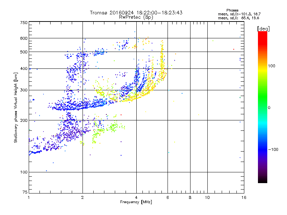
Task: Click the x-axis tick label '16'
Action: (x=244, y=197)
